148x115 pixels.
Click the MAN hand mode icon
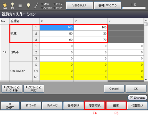click(x=5, y=6)
